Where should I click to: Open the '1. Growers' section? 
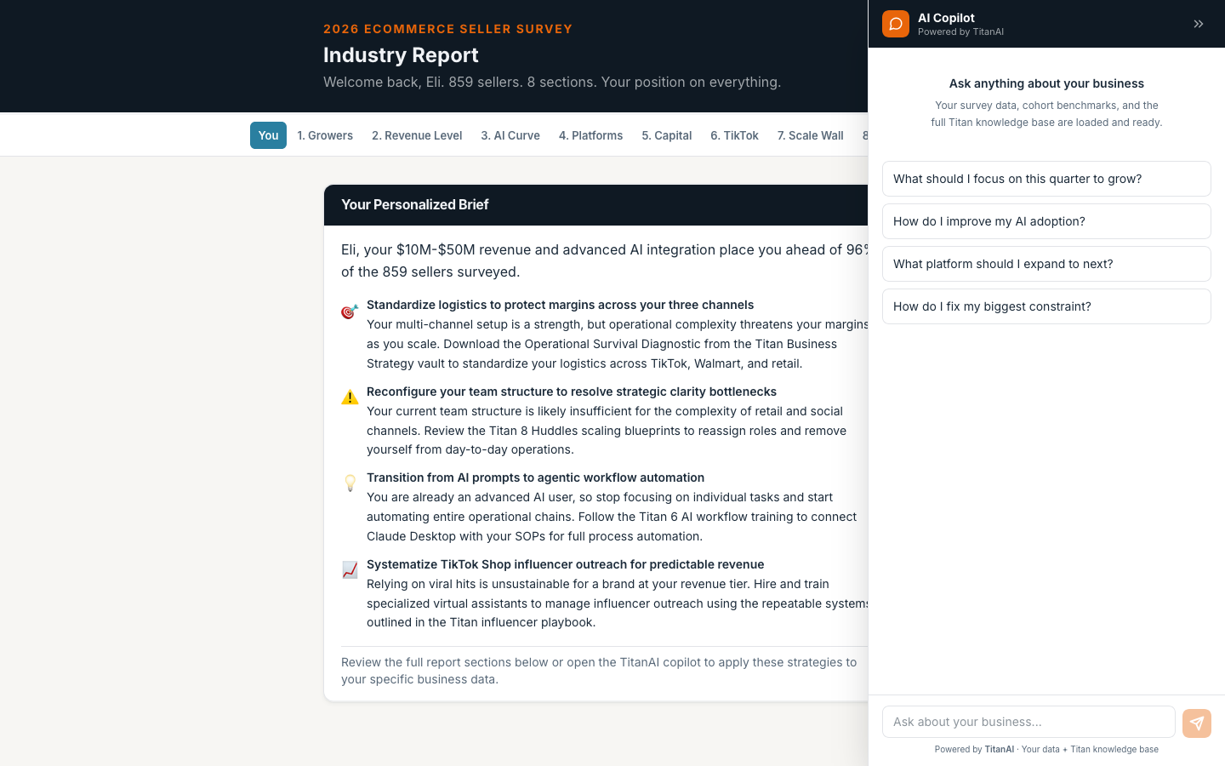(x=325, y=134)
